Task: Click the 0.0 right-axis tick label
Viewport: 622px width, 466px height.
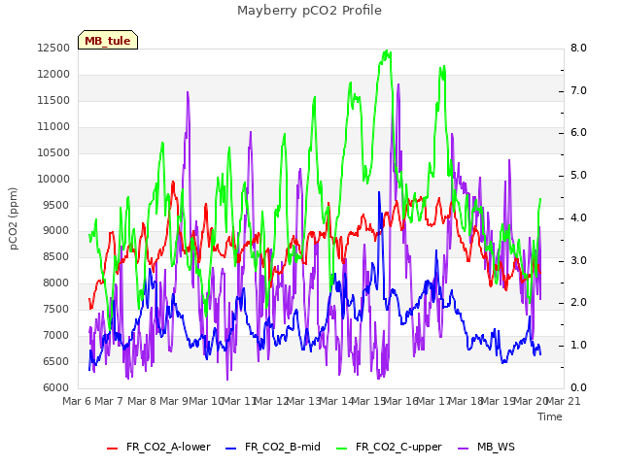Action: [x=579, y=388]
